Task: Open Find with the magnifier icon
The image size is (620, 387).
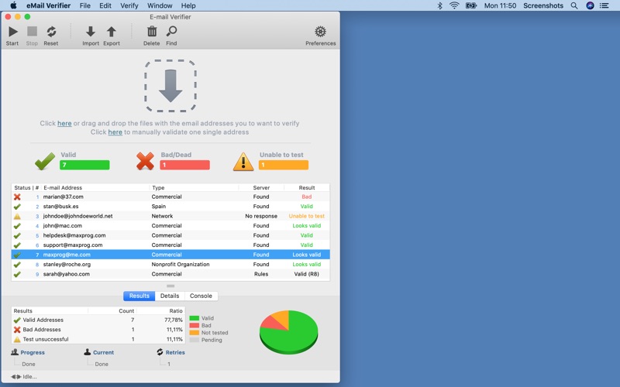Action: 171,32
